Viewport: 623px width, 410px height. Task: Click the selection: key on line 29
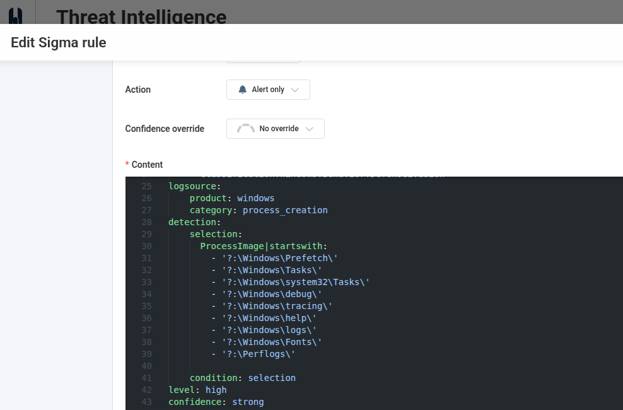(x=216, y=234)
